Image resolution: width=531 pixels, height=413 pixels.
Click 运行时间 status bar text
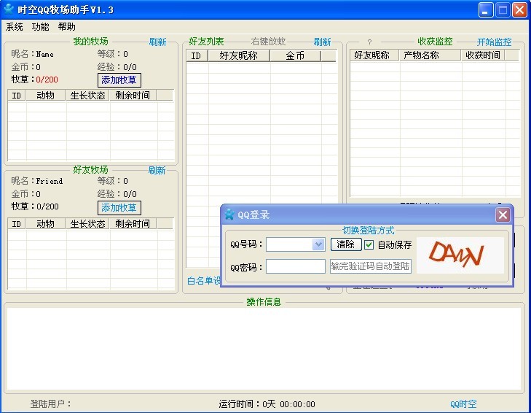click(267, 404)
